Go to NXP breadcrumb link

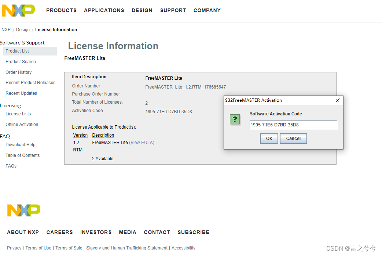(6, 29)
